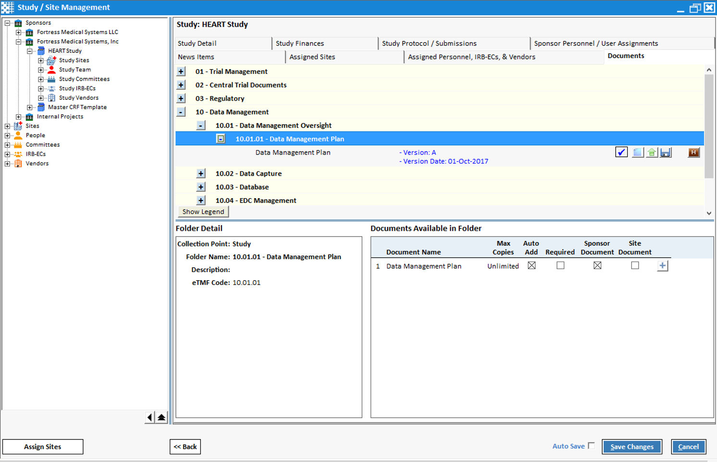The width and height of the screenshot is (717, 462).
Task: Click the red Study Team person icon
Action: (51, 70)
